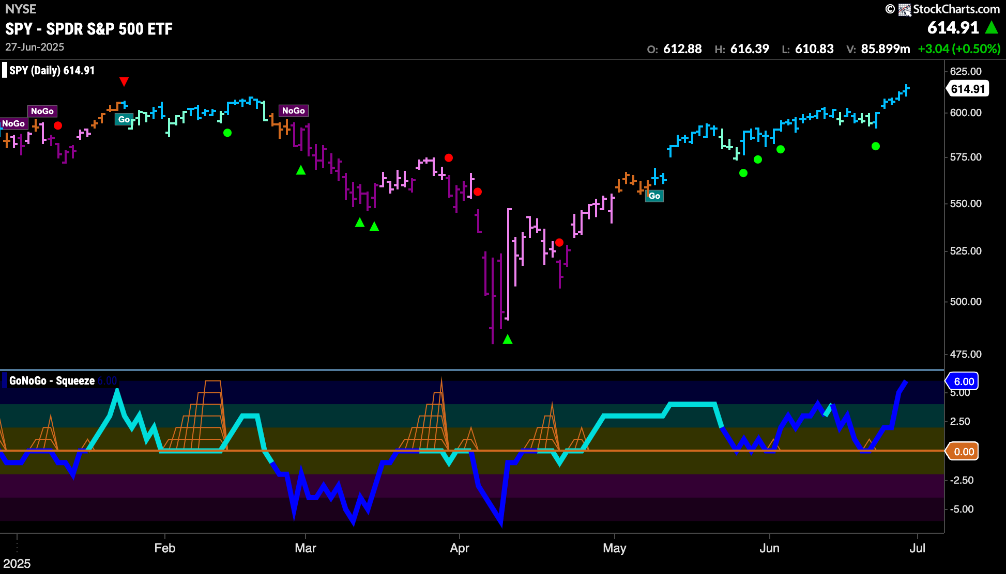The width and height of the screenshot is (1006, 574).
Task: Click the 27-Jun-2025 date label
Action: pyautogui.click(x=35, y=47)
